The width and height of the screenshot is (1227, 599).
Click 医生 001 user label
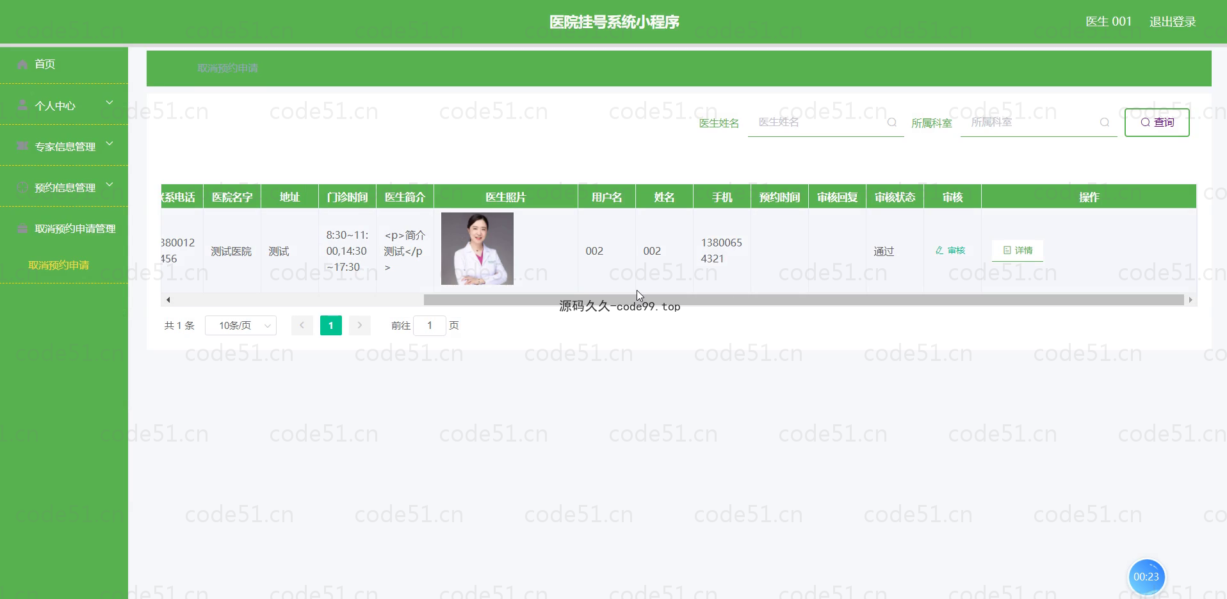(1109, 22)
